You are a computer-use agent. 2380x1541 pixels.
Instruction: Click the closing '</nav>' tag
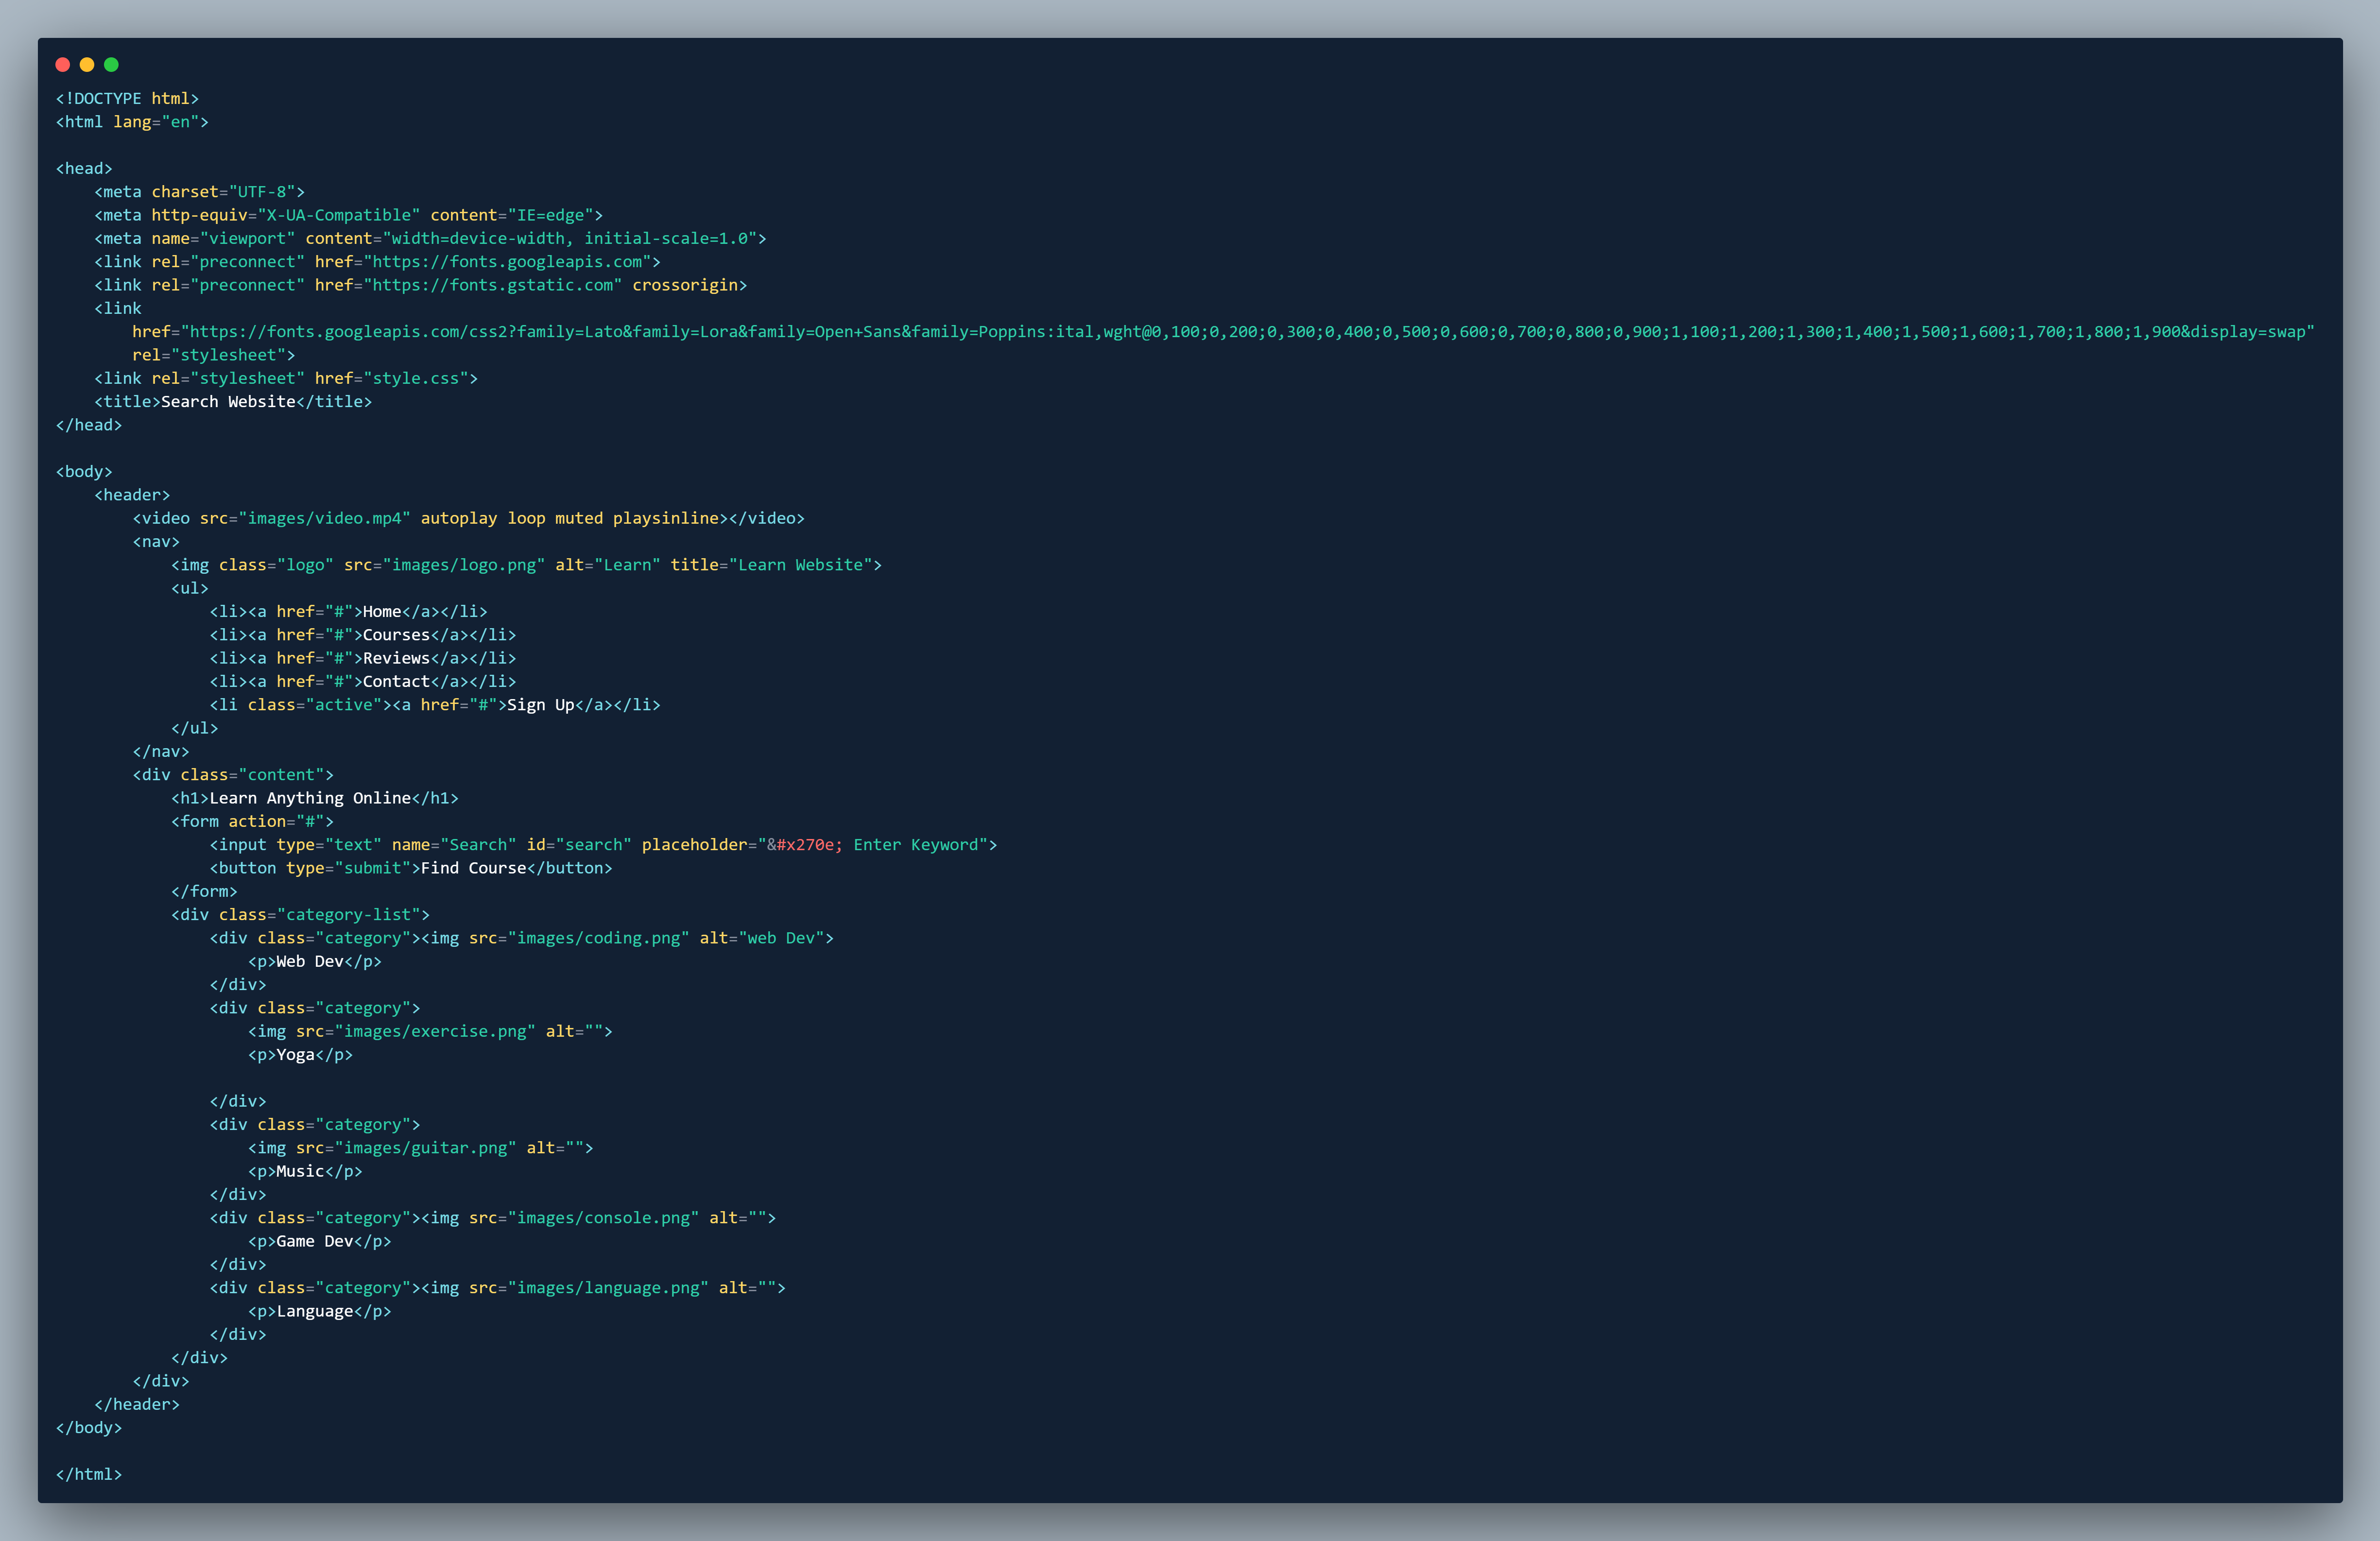161,752
